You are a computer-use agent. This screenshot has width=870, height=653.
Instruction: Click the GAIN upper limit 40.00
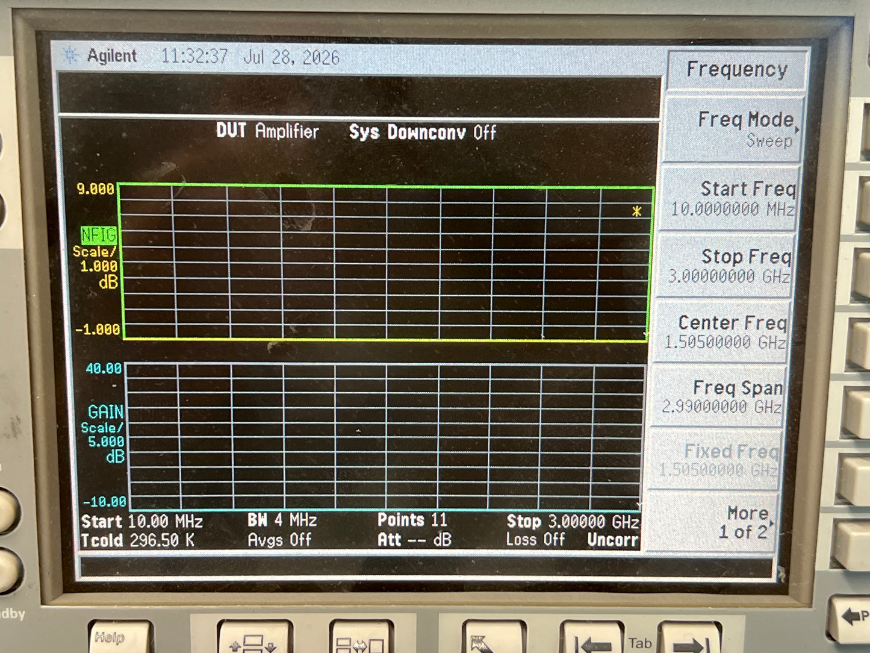(104, 368)
